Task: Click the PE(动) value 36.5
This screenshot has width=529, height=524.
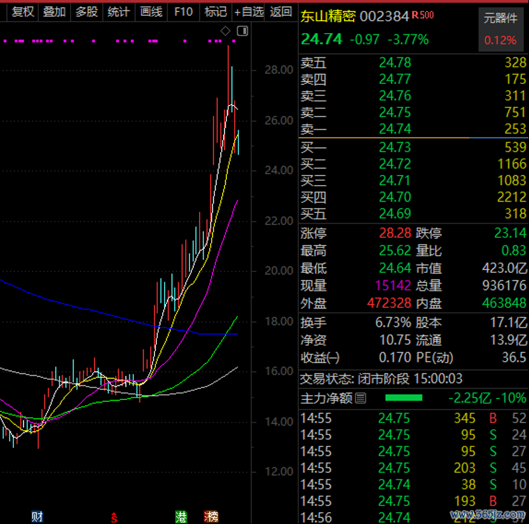Action: [514, 357]
